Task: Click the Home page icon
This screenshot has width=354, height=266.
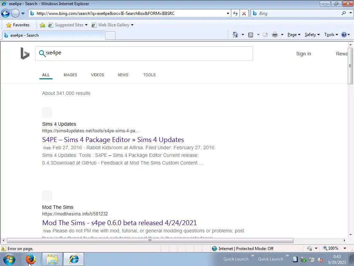Action: 235,35
